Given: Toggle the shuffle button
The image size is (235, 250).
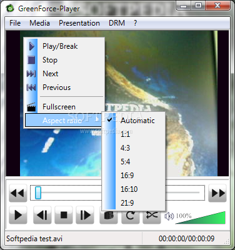Looking at the screenshot, I should (152, 217).
